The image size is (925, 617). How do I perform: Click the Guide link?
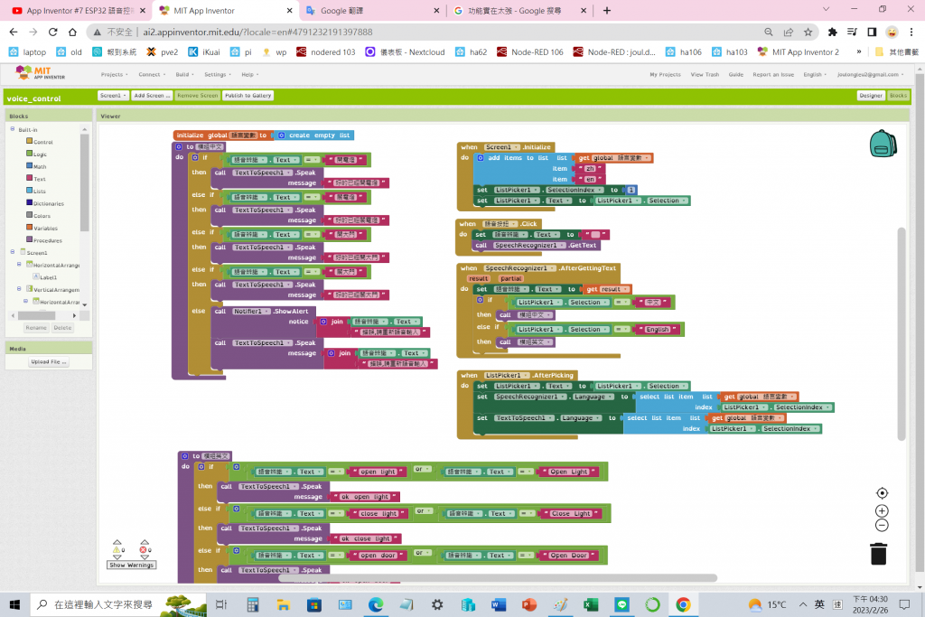pyautogui.click(x=735, y=74)
